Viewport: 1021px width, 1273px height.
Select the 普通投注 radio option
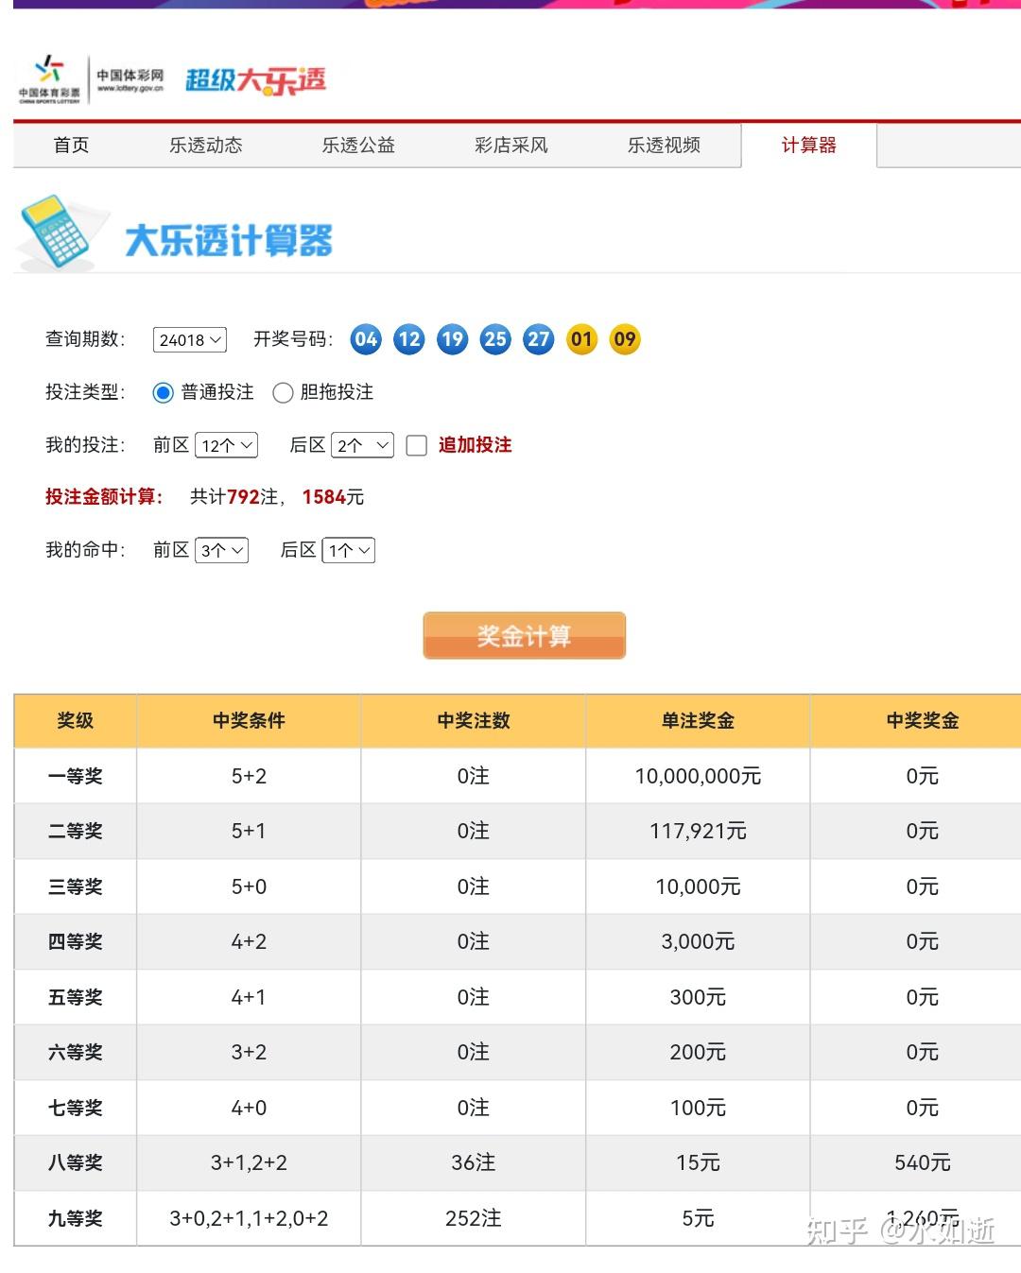pos(162,392)
